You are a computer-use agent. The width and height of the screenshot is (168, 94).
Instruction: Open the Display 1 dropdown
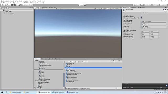pyautogui.click(x=38, y=9)
